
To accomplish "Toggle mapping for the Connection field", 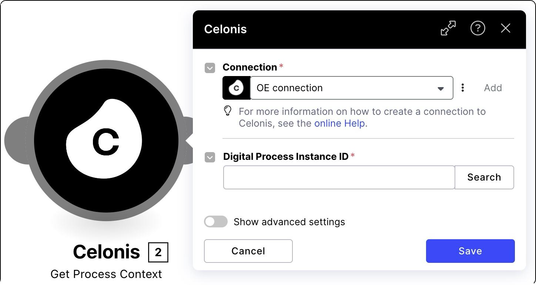I will [210, 68].
